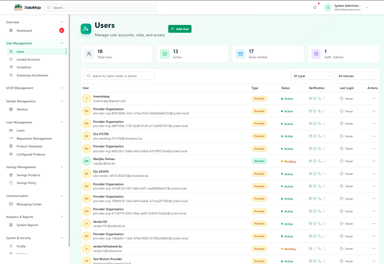Click Pending status of Wanjiku Kamau

pos(288,162)
